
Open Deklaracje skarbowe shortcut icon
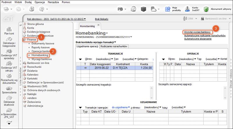point(9,98)
